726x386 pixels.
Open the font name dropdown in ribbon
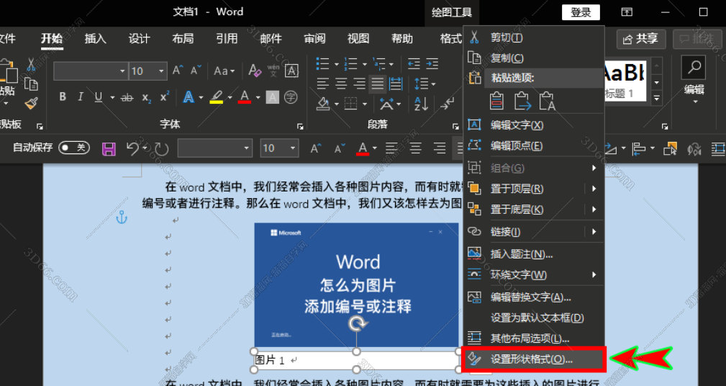[122, 71]
